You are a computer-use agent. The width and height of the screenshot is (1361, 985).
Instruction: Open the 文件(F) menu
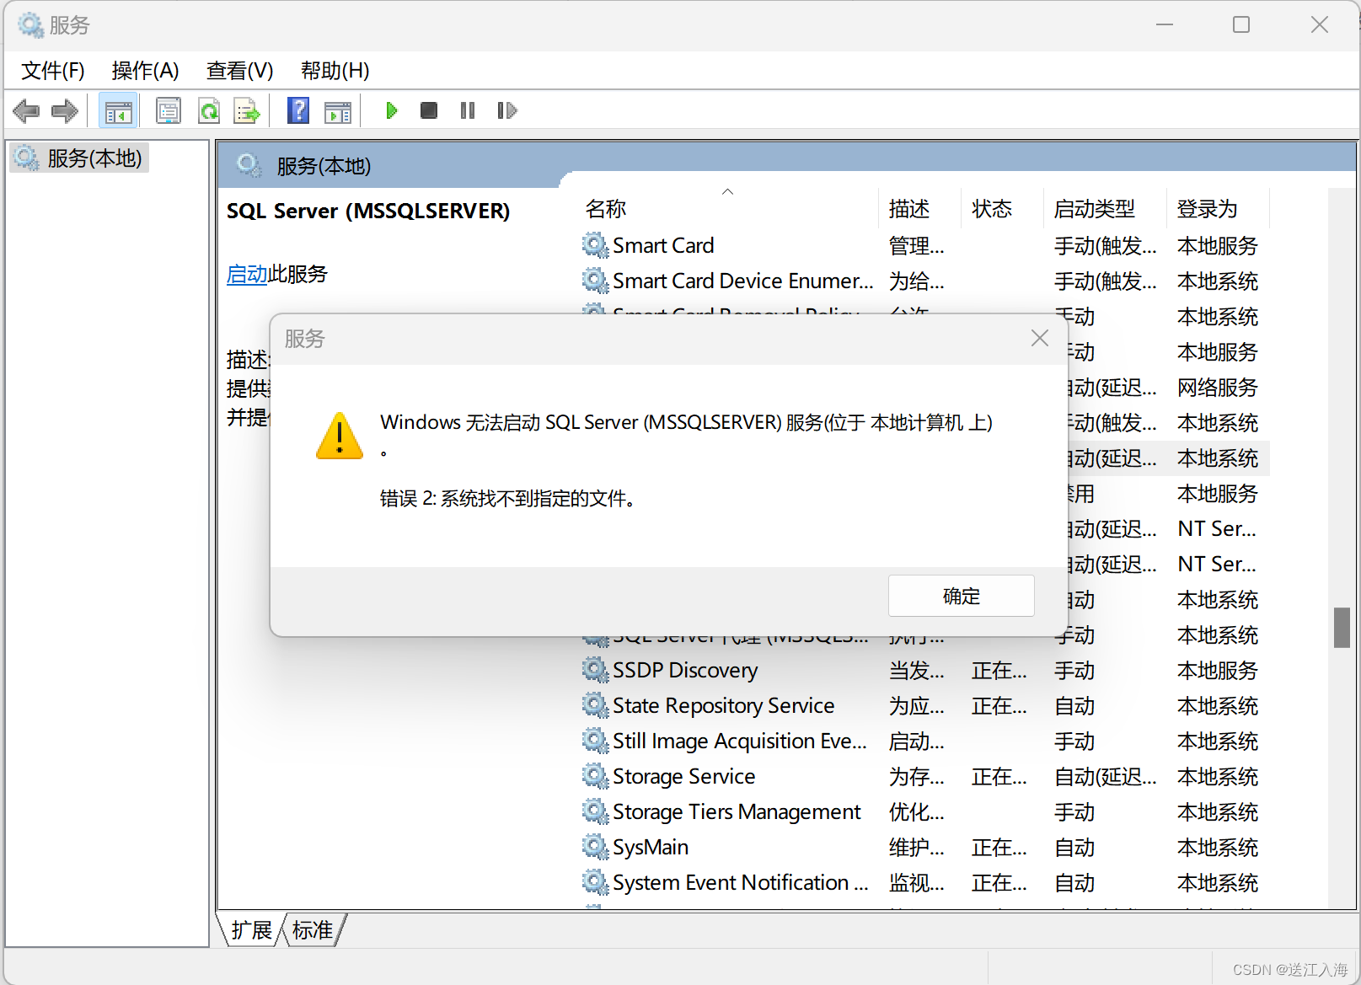[53, 71]
